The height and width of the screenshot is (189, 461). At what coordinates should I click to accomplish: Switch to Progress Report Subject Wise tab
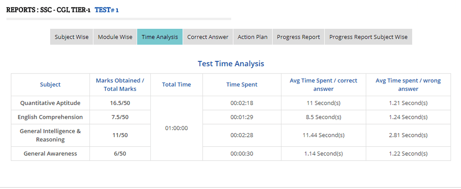[368, 37]
